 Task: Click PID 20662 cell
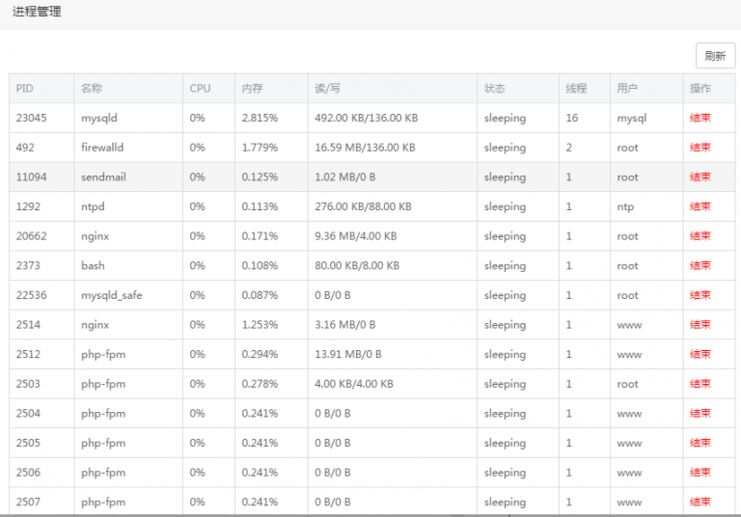click(41, 235)
